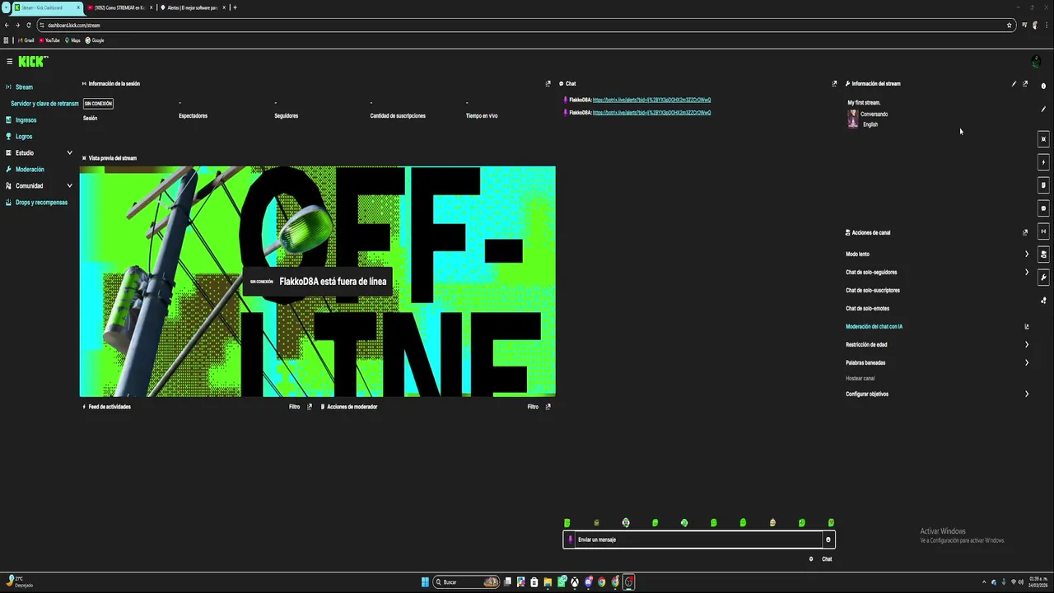Open external link icon for Moderación del chat con IA

1026,326
